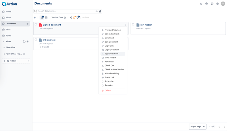Open the Signed document title
The image size is (227, 131).
52,25
